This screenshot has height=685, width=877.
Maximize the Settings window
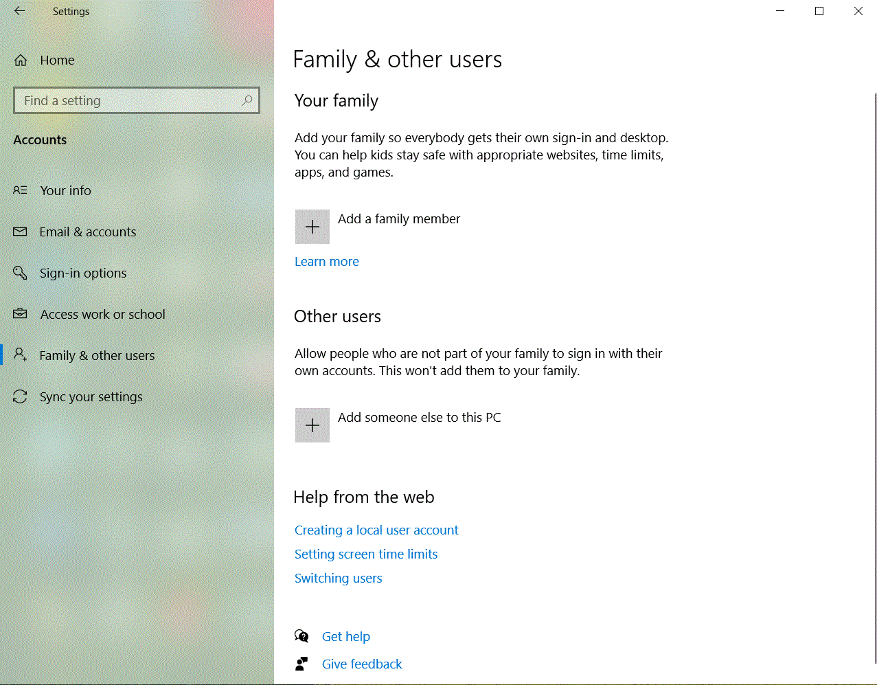819,11
